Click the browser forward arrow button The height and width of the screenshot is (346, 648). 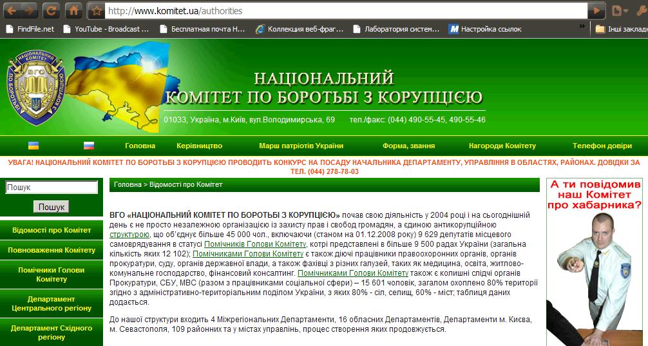point(29,10)
